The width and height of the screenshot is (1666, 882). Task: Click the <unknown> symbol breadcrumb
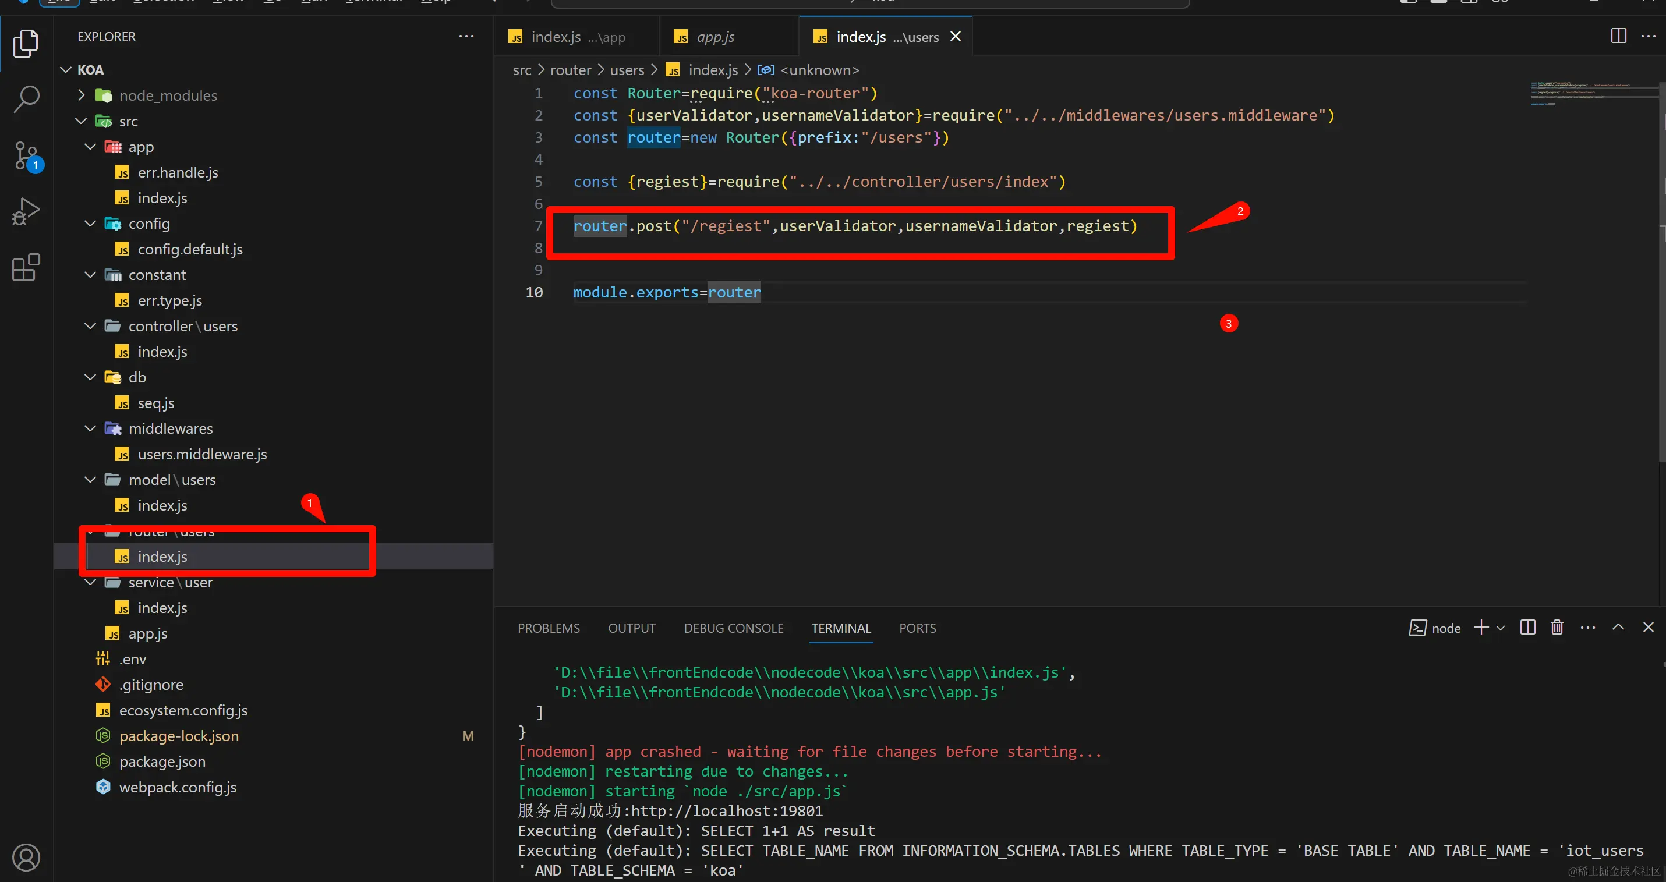[x=809, y=70]
